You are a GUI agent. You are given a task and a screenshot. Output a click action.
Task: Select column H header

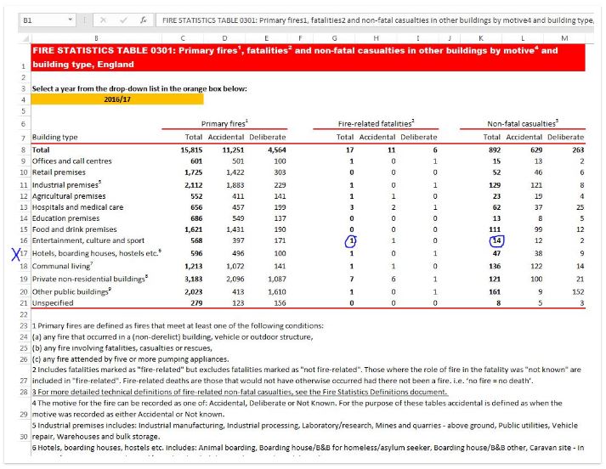pos(376,38)
